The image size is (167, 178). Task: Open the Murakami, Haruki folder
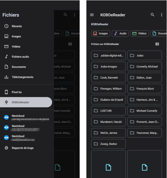tap(108, 122)
